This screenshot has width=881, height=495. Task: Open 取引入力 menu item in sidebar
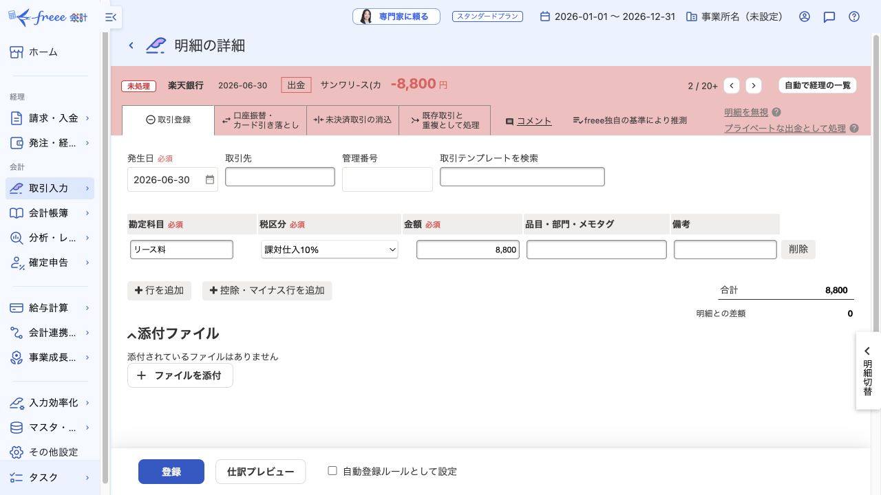50,188
